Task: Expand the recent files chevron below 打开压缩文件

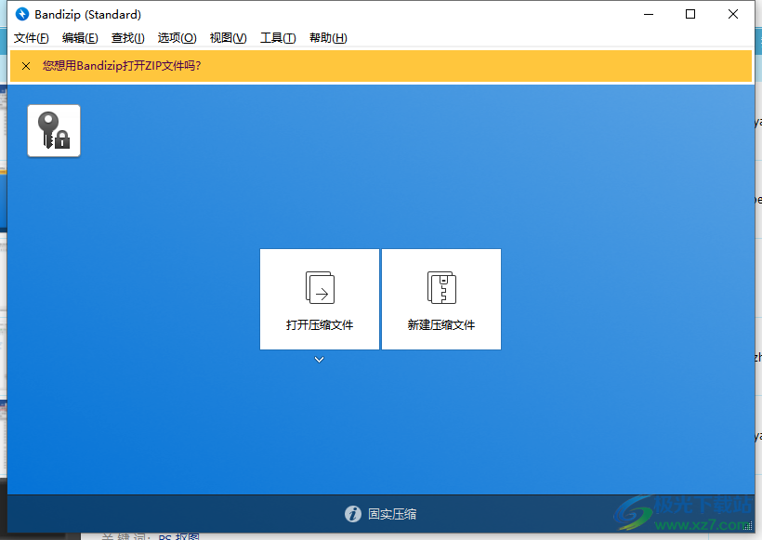Action: (x=320, y=360)
